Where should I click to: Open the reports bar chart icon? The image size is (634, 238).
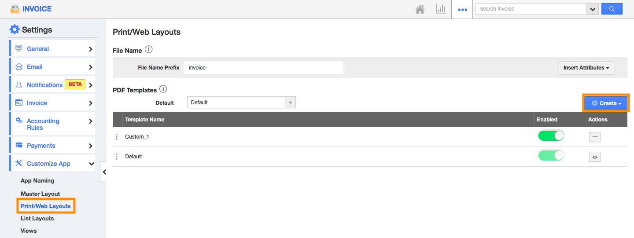[441, 9]
